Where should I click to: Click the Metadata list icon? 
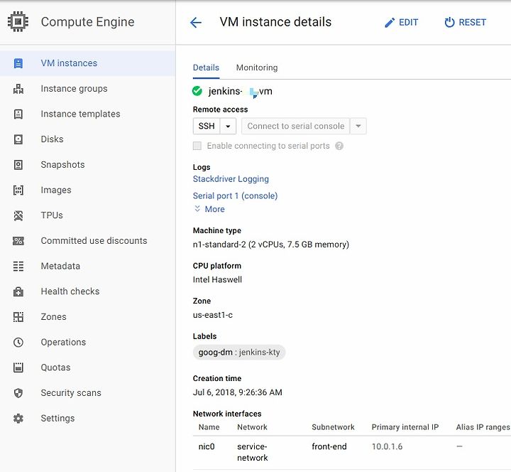click(x=18, y=266)
